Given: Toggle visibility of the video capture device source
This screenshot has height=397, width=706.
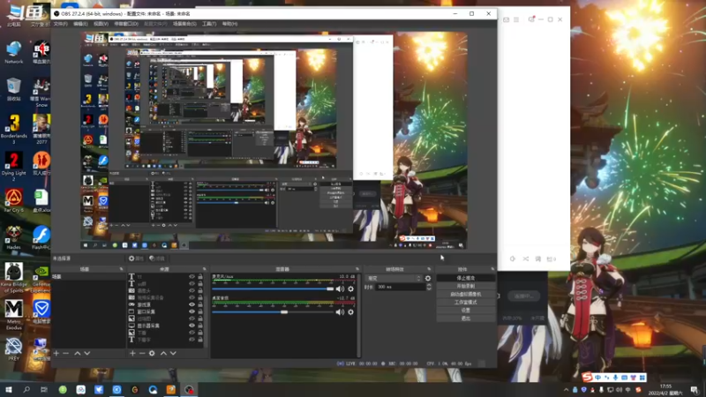Looking at the screenshot, I should coord(192,297).
